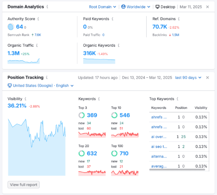Click the Top 10 donut chart icon
The width and height of the screenshot is (217, 195).
(x=114, y=115)
